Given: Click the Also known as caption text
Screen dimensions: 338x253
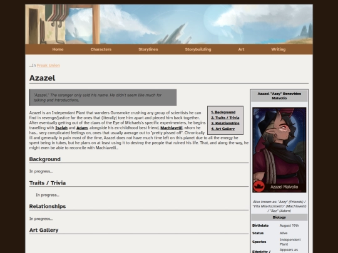Looking at the screenshot, I should tap(279, 206).
